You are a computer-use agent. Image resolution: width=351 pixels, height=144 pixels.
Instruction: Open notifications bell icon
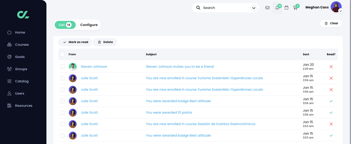[277, 8]
